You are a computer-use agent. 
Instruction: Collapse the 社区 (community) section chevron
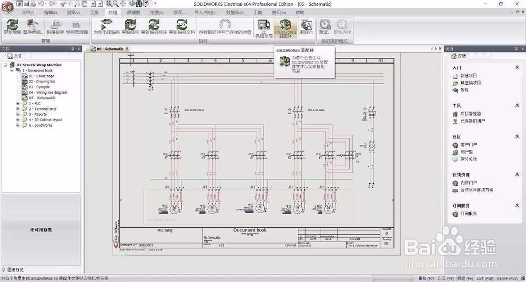point(517,136)
